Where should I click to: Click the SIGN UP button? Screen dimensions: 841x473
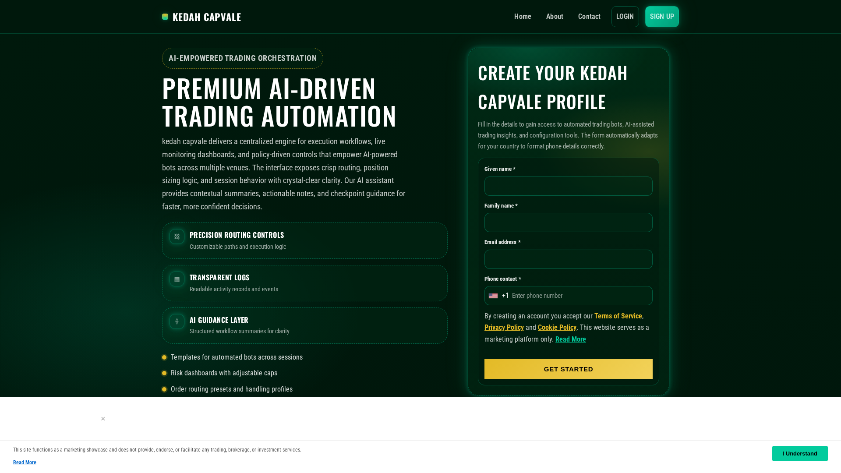pos(662,17)
